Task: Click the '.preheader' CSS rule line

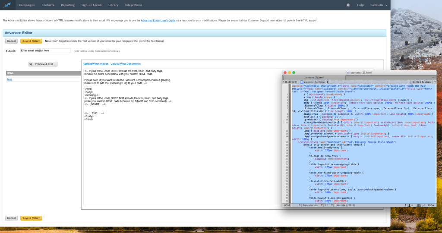Action: pos(331,120)
